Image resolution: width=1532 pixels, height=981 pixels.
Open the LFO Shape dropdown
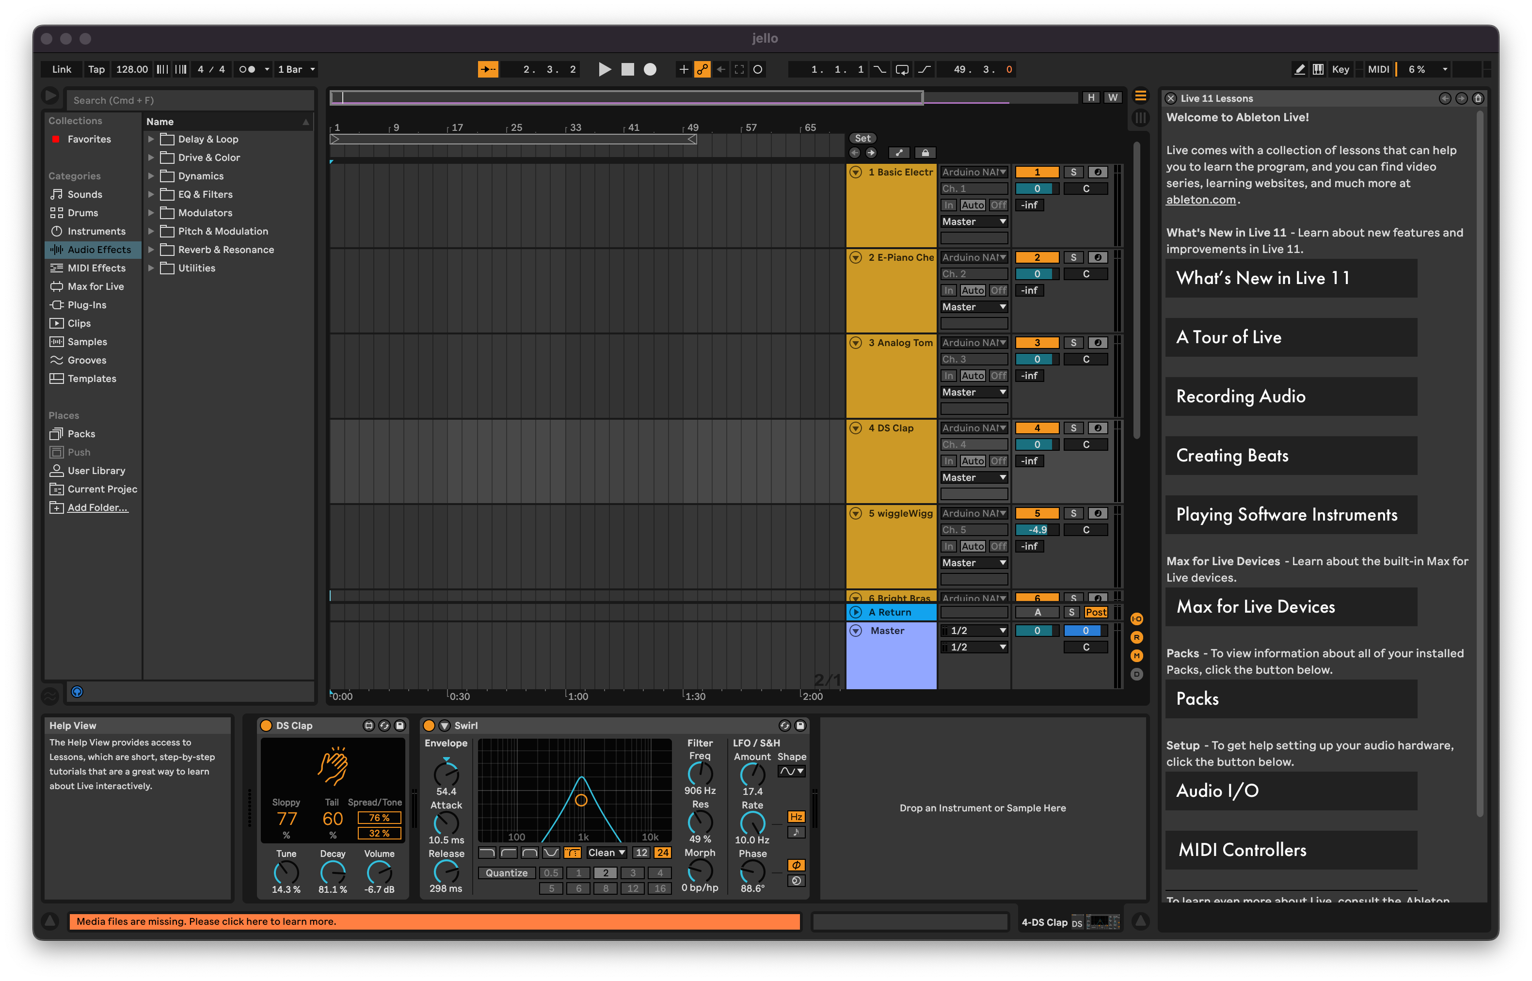(792, 772)
